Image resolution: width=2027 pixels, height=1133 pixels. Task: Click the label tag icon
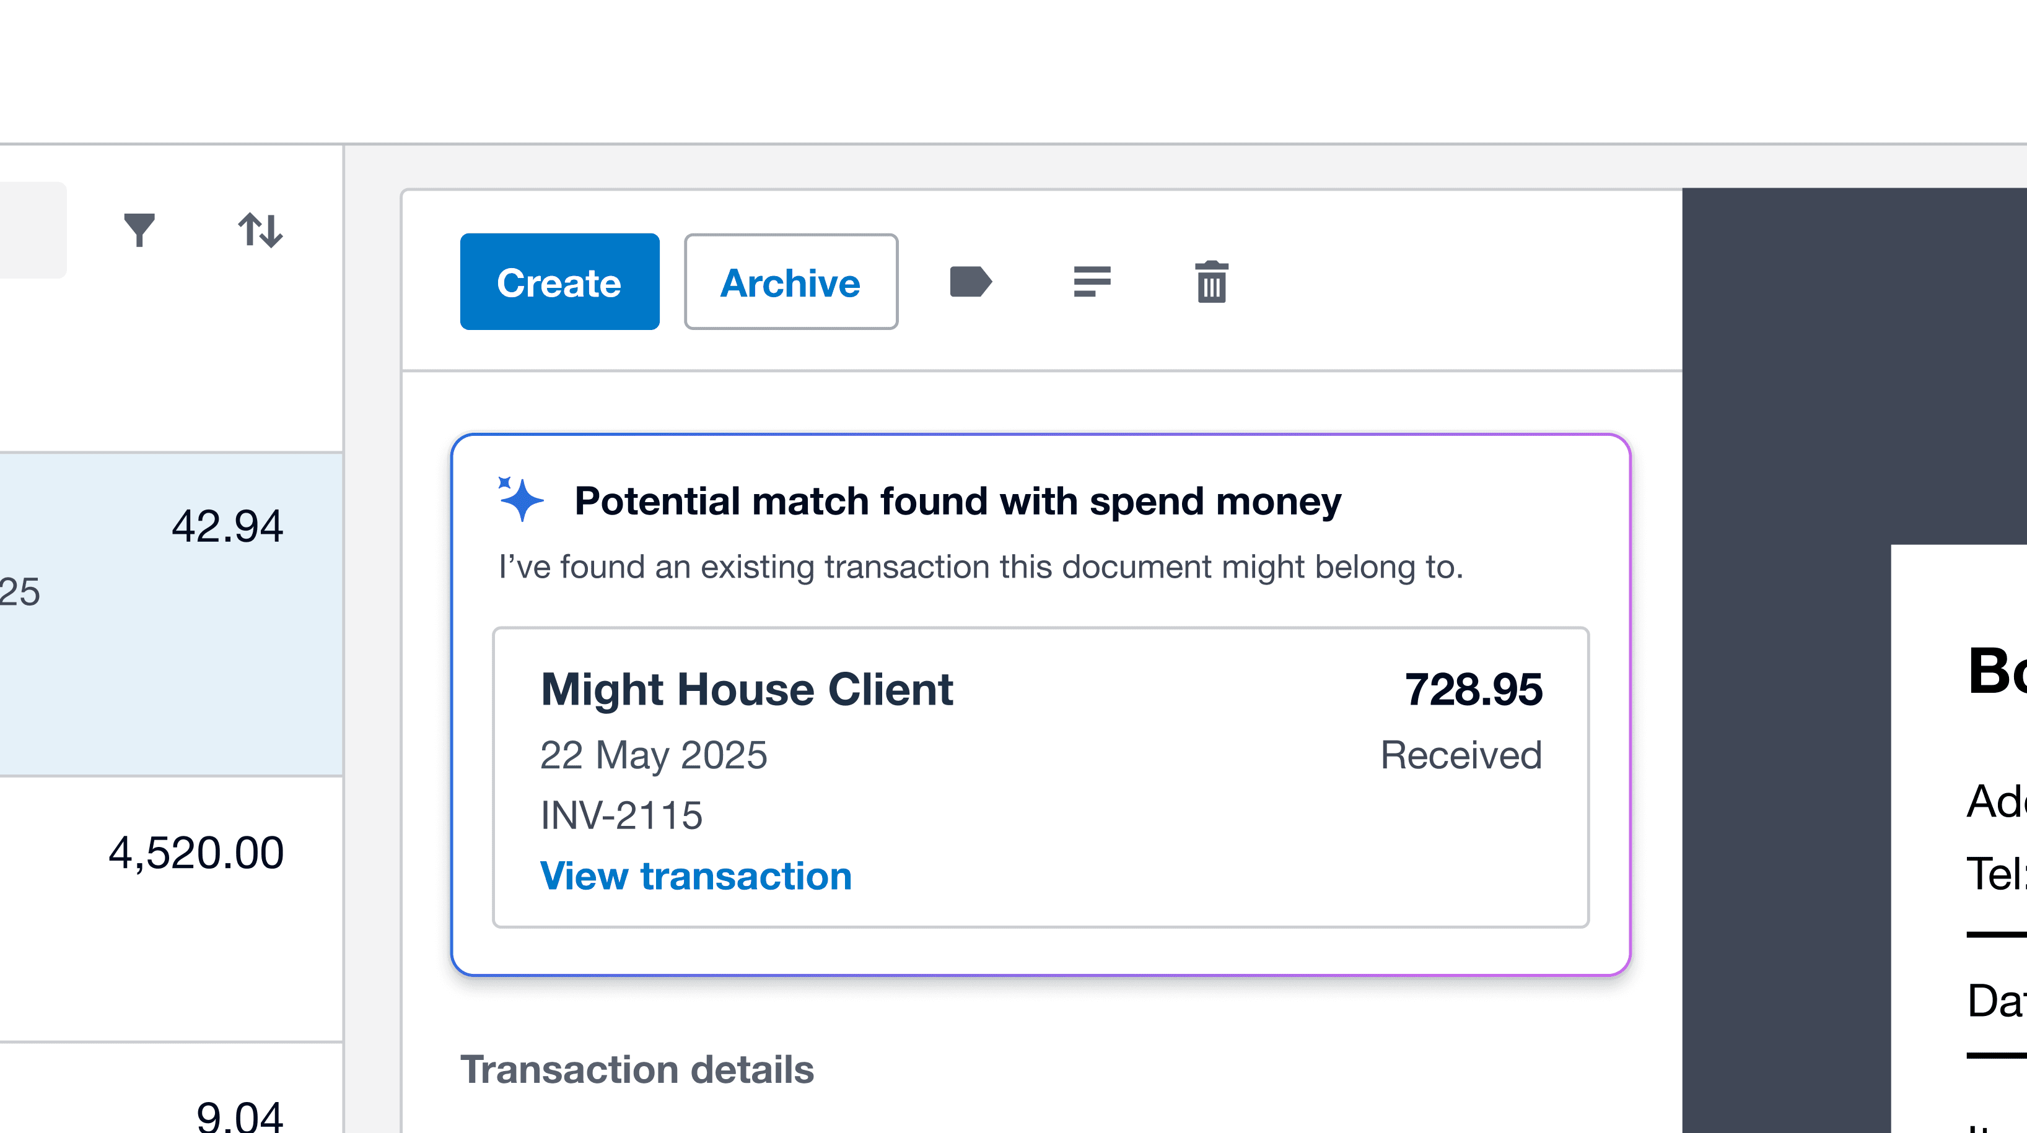(x=971, y=282)
